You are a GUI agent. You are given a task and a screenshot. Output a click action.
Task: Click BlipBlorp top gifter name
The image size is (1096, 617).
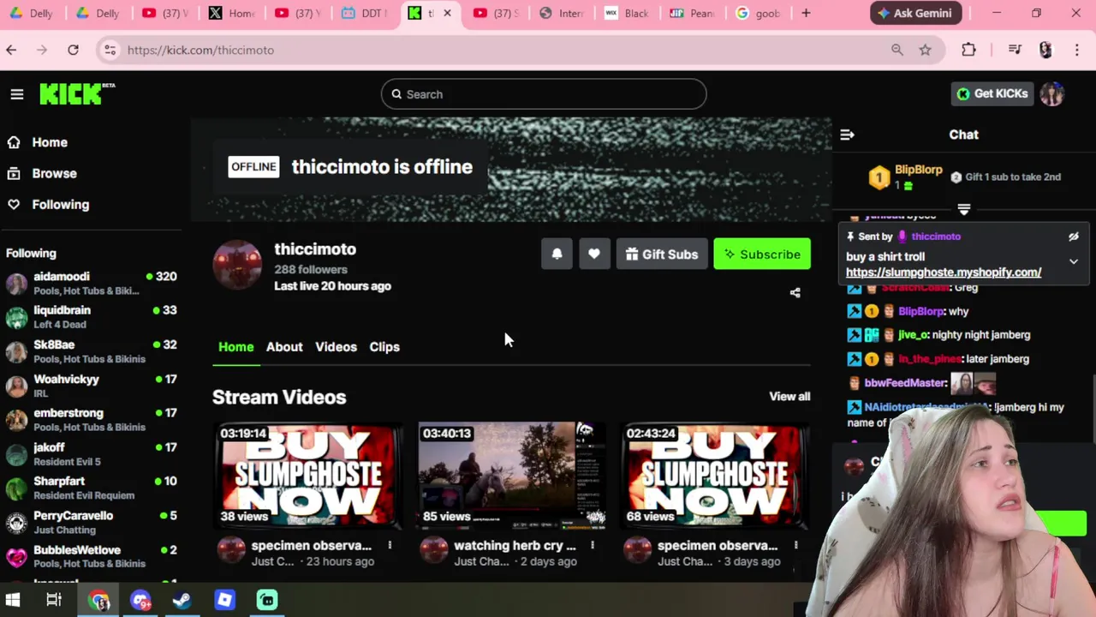point(918,170)
